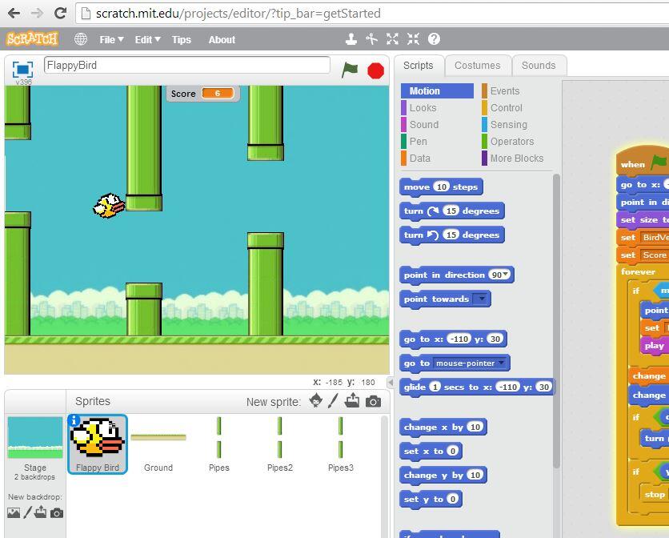Toggle full screen stage mode
Screen dimensions: 669x538
click(22, 69)
